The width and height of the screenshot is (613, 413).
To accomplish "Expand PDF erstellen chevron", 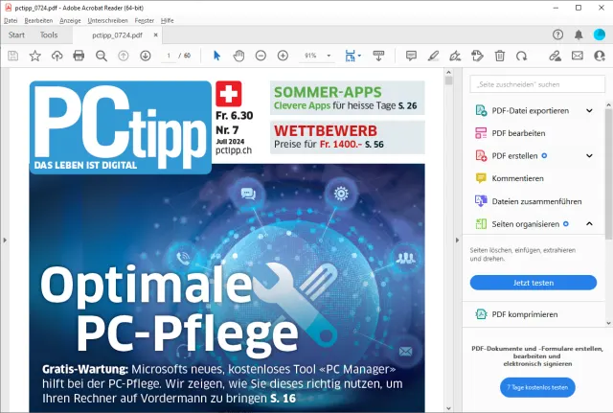I will pos(589,155).
